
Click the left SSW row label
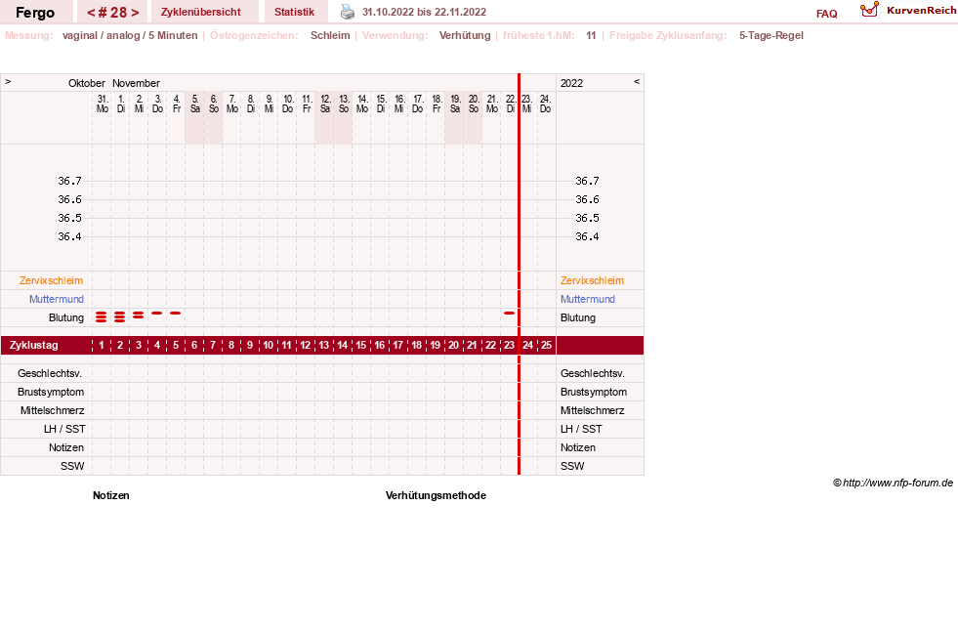pos(72,466)
